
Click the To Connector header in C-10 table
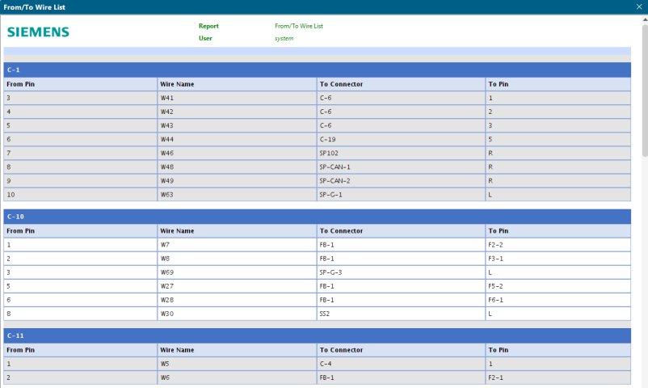point(401,231)
